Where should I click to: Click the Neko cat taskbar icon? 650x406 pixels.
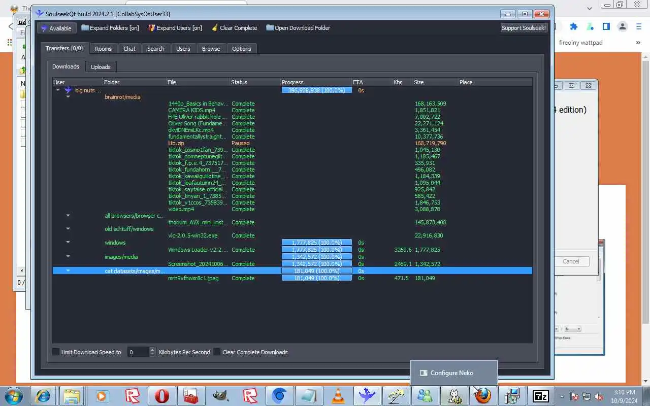pos(454,396)
